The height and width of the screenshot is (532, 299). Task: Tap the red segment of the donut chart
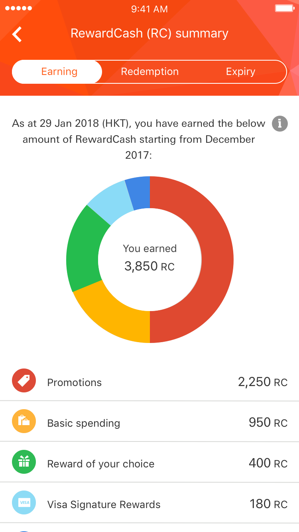pos(217,259)
